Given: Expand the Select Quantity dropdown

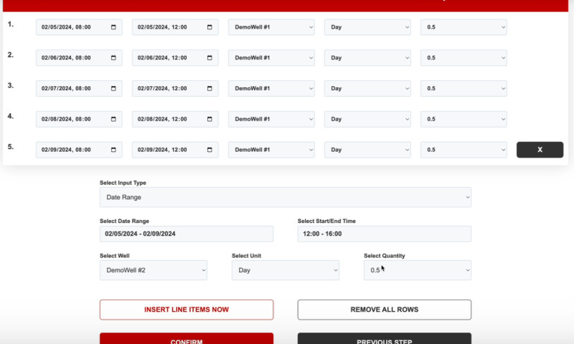Looking at the screenshot, I should (417, 270).
